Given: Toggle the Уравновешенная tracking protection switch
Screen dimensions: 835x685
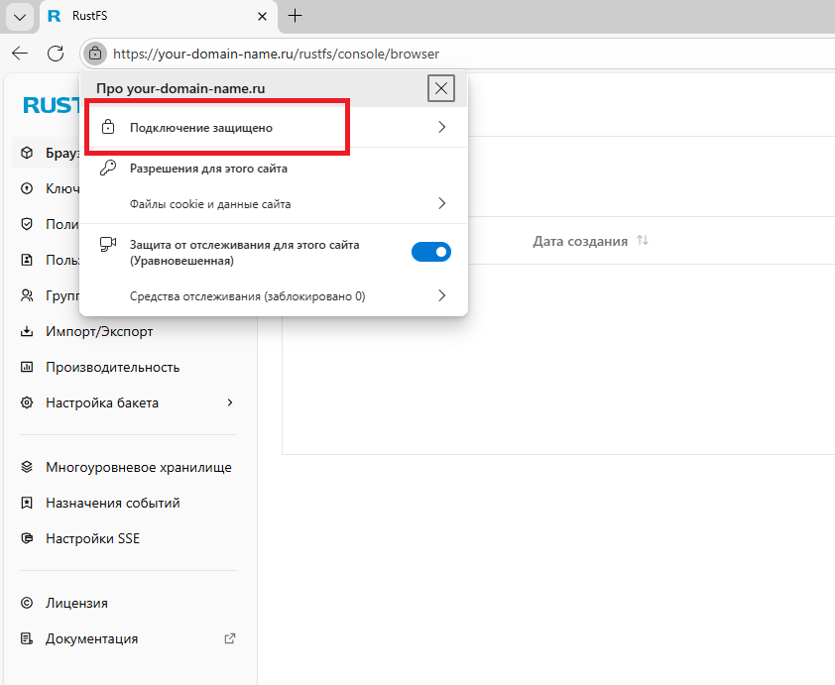Looking at the screenshot, I should click(x=431, y=251).
